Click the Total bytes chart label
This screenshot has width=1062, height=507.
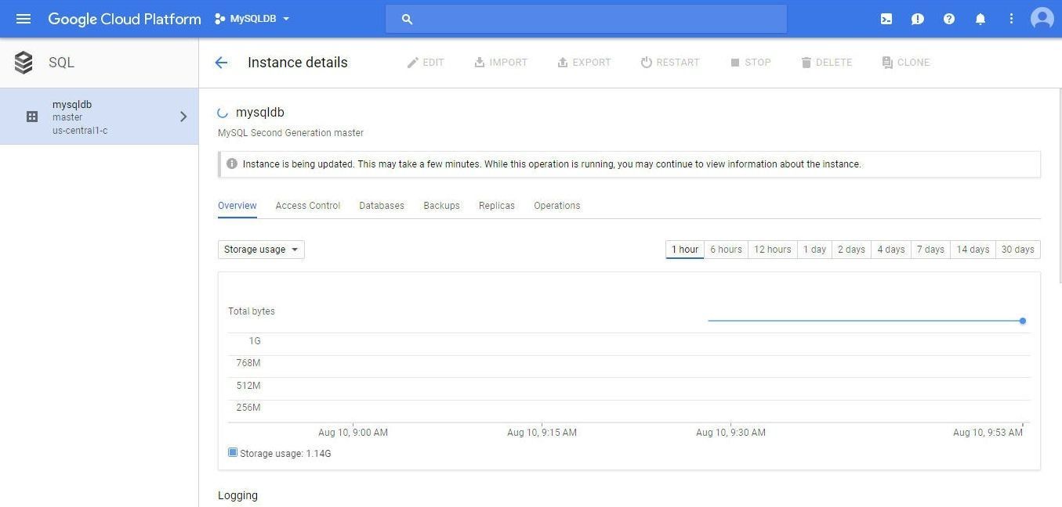coord(252,311)
